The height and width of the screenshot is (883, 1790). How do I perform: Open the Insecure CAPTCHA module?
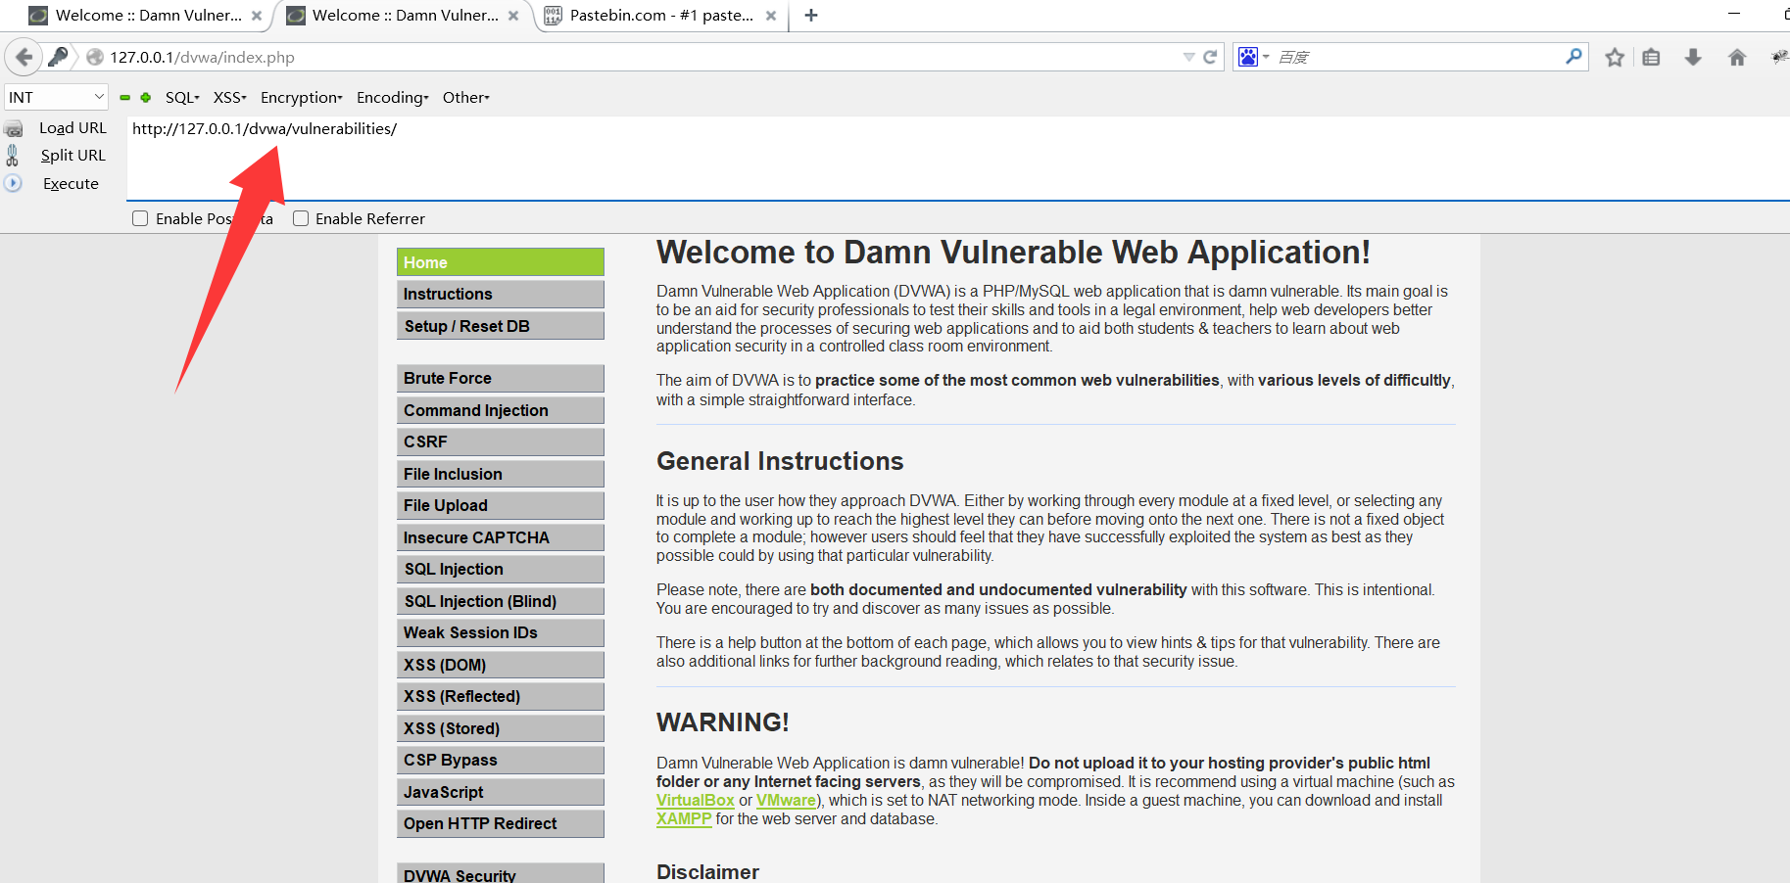pos(501,537)
